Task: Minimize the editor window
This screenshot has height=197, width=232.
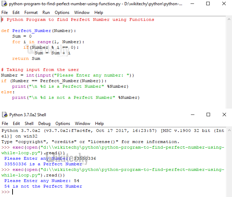Action: 192,4
